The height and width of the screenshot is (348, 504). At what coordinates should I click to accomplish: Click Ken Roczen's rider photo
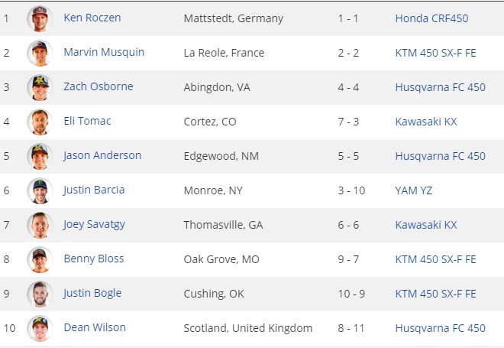click(x=39, y=18)
